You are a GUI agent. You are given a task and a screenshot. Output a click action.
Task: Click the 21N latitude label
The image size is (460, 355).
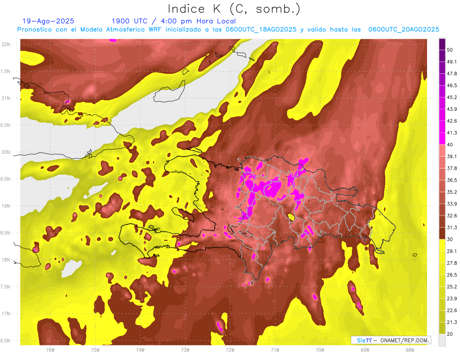(x=6, y=98)
